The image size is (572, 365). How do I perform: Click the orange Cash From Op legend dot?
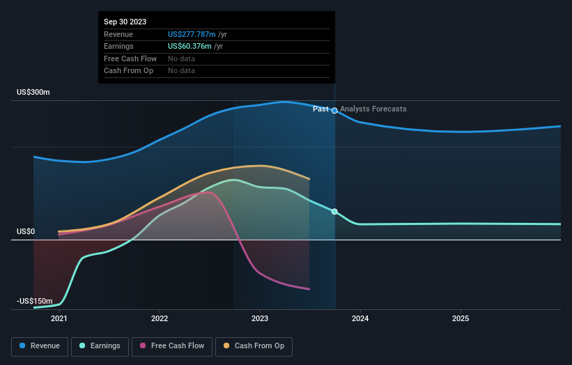pos(226,345)
